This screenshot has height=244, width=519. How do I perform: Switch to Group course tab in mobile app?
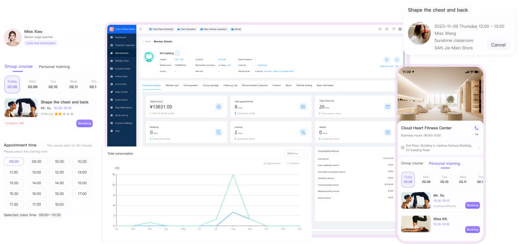pos(412,163)
